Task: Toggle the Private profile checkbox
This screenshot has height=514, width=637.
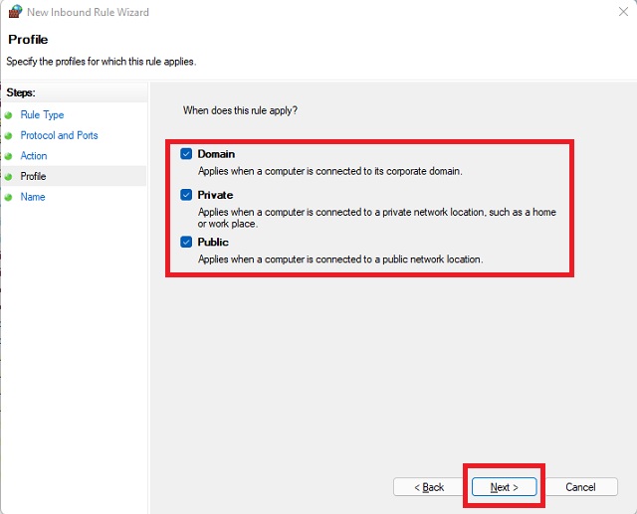Action: tap(186, 195)
